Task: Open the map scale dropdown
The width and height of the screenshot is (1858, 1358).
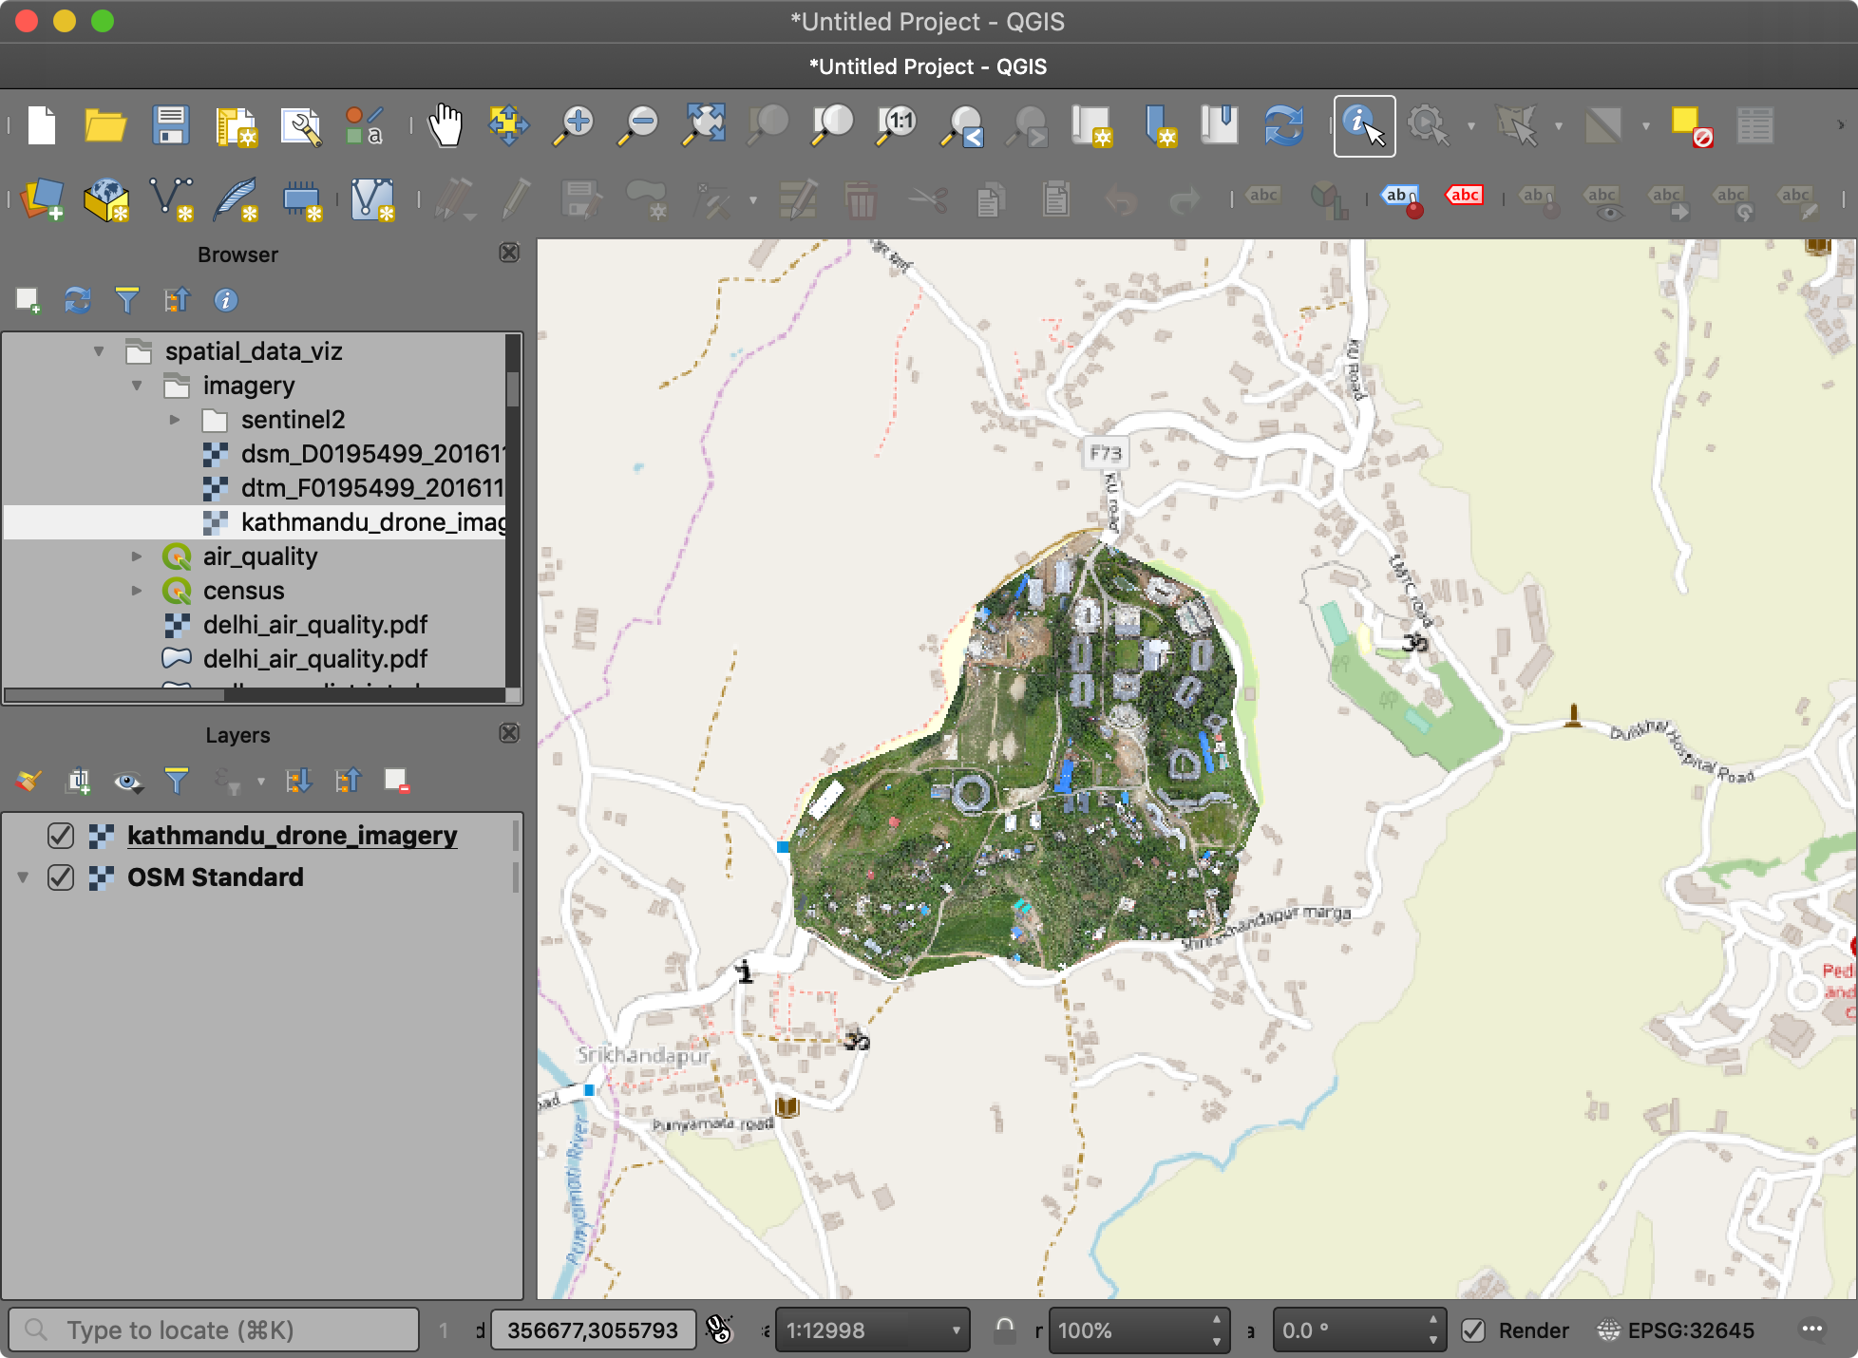Action: pos(956,1330)
